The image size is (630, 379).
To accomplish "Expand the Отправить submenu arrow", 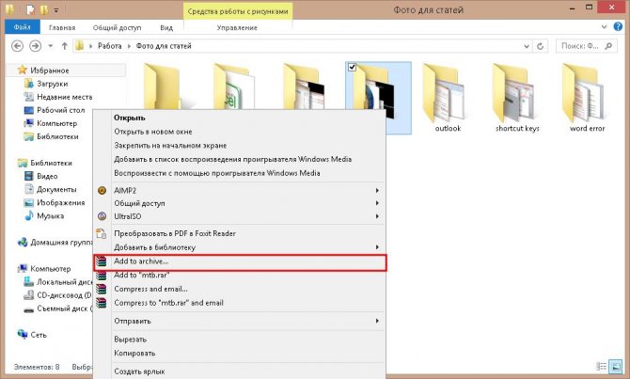I will (x=377, y=321).
